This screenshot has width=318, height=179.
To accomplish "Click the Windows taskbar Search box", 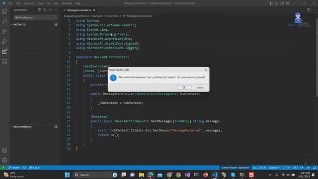I will [x=95, y=175].
